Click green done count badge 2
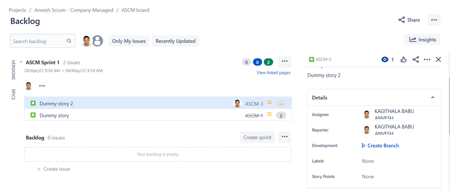Image resolution: width=450 pixels, height=191 pixels. (x=268, y=62)
